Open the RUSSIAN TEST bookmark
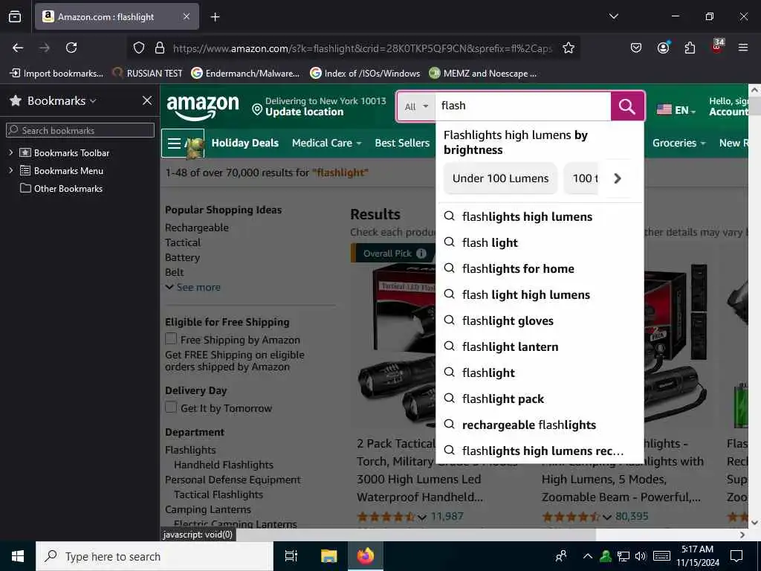761x571 pixels. click(148, 74)
